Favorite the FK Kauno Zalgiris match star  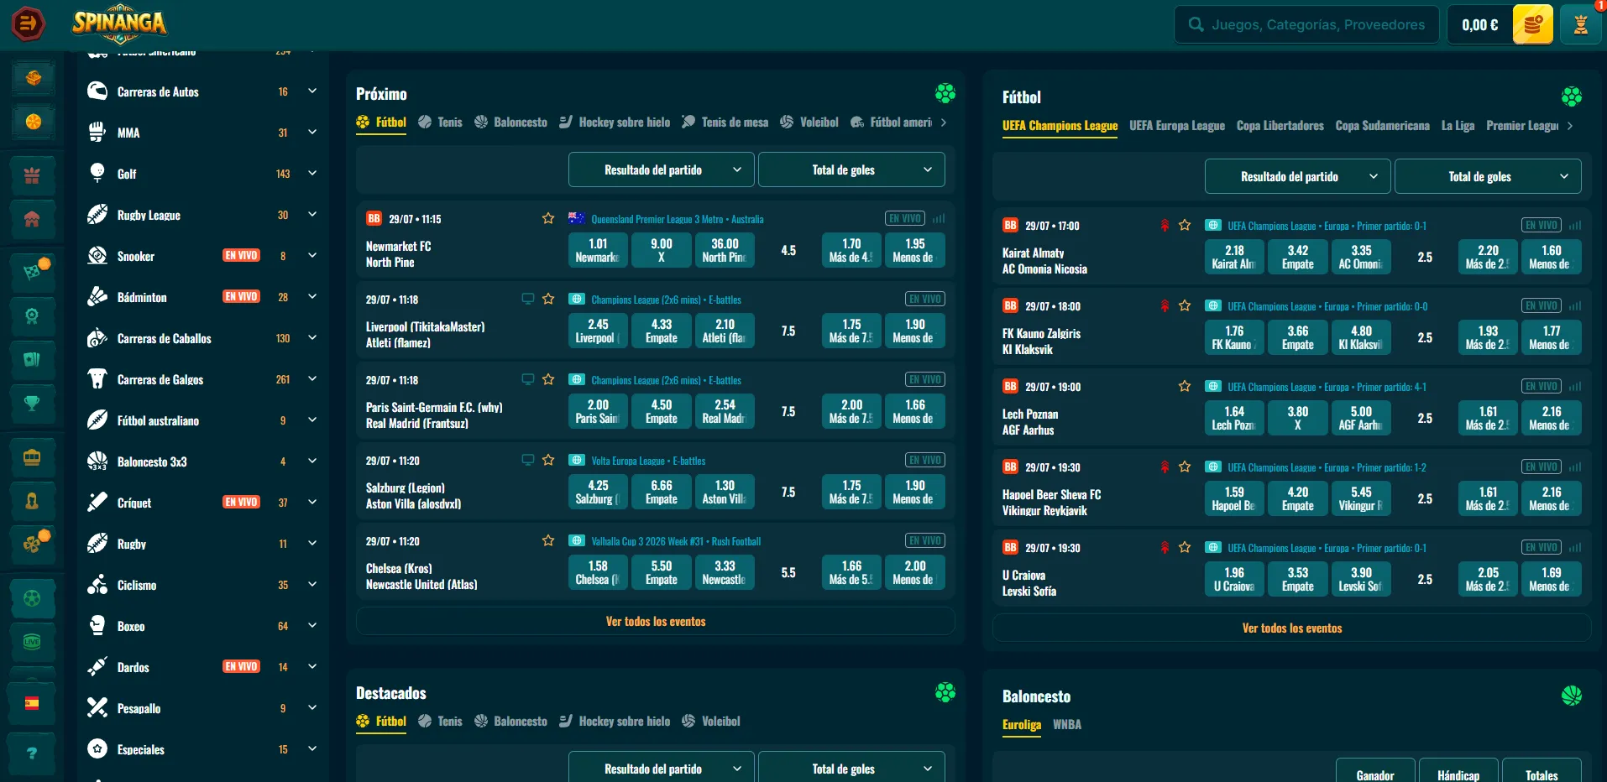(1185, 305)
